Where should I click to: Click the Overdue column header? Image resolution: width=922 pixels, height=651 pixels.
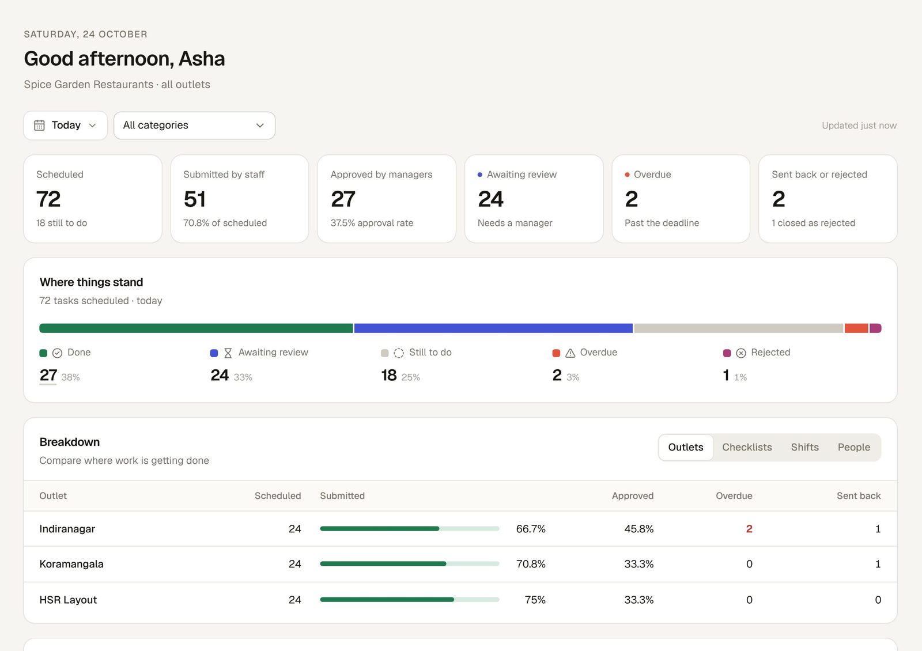[x=734, y=496]
